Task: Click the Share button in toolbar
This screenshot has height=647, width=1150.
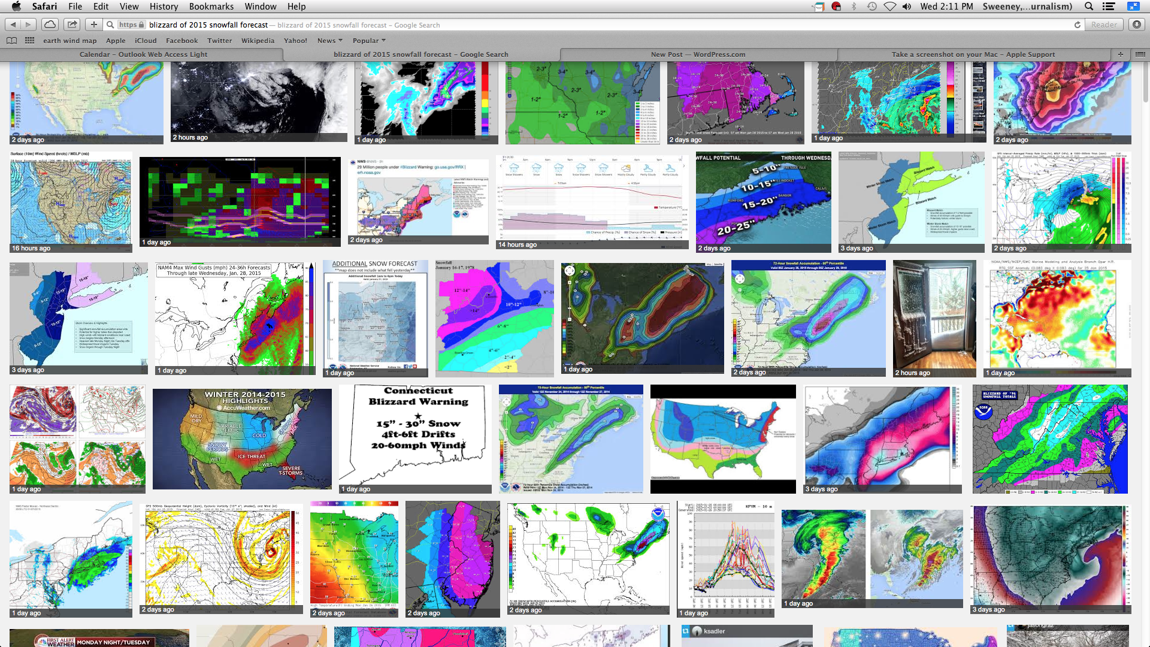Action: [x=72, y=25]
